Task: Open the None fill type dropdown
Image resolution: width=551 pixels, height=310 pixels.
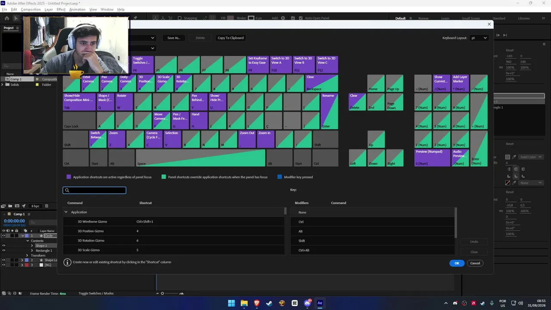Action: click(x=530, y=183)
